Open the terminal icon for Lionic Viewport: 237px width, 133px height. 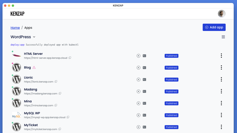(x=144, y=80)
